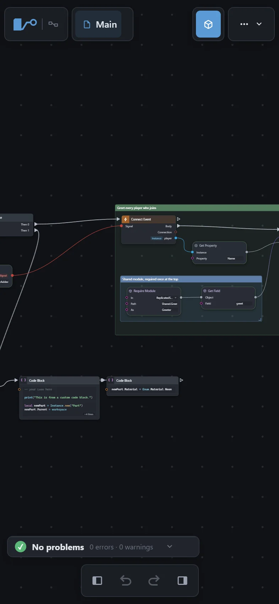The width and height of the screenshot is (279, 604).
Task: Click the Instance.new("Part") code line
Action: pos(53,406)
